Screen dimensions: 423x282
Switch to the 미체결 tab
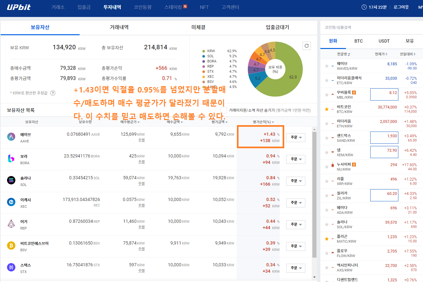198,28
